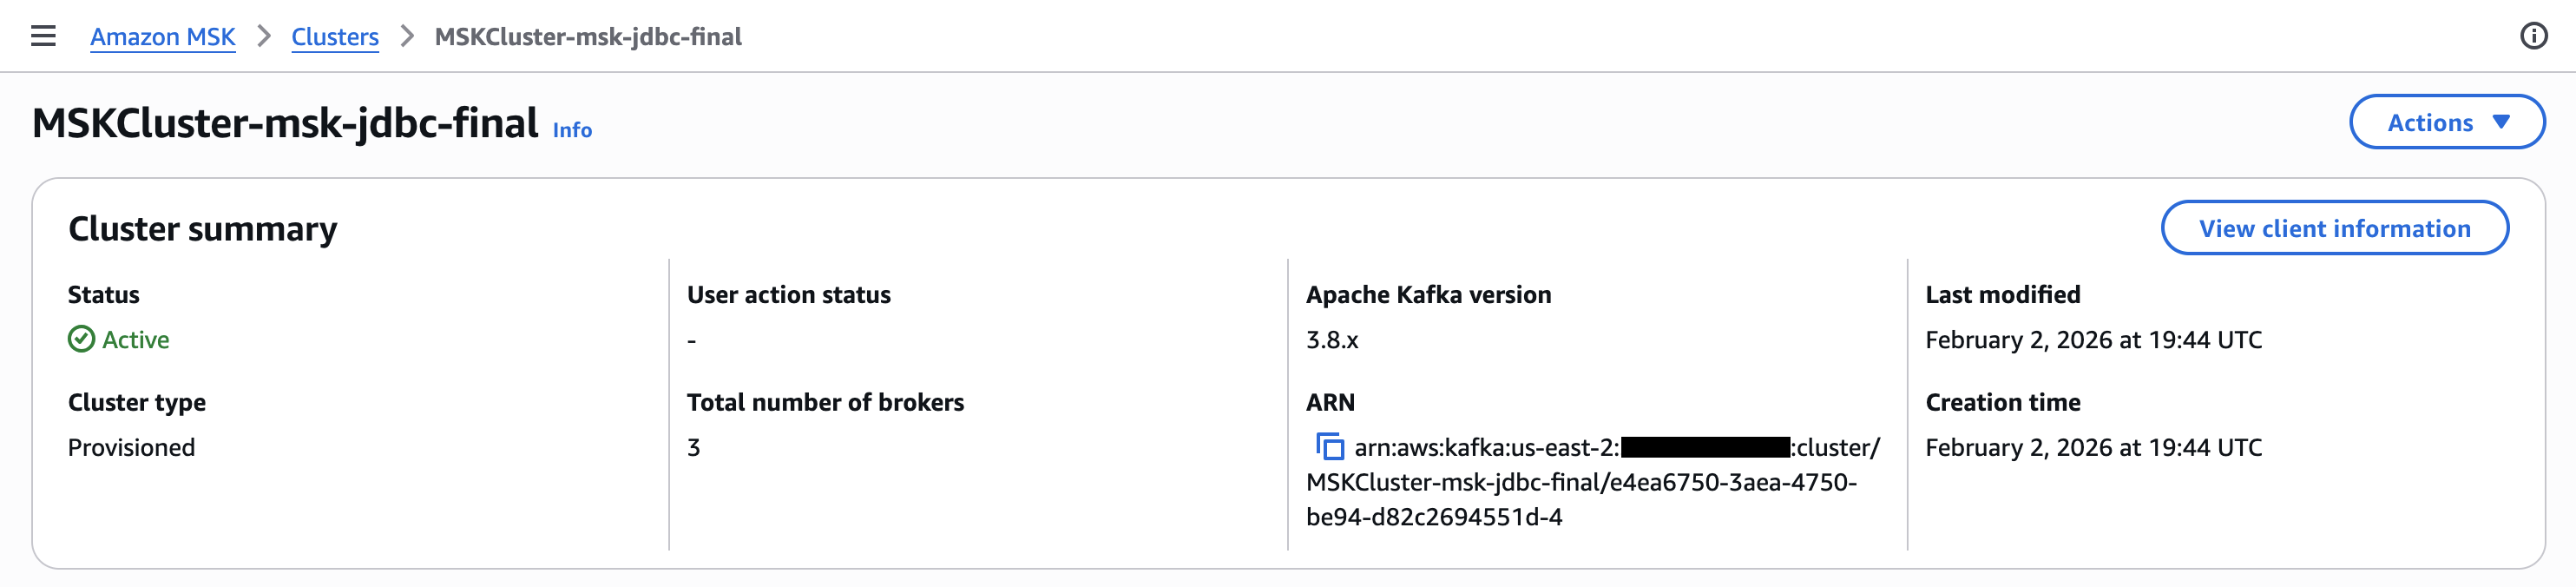Click the info panel icon in top-right corner
The width and height of the screenshot is (2576, 587).
[x=2533, y=37]
